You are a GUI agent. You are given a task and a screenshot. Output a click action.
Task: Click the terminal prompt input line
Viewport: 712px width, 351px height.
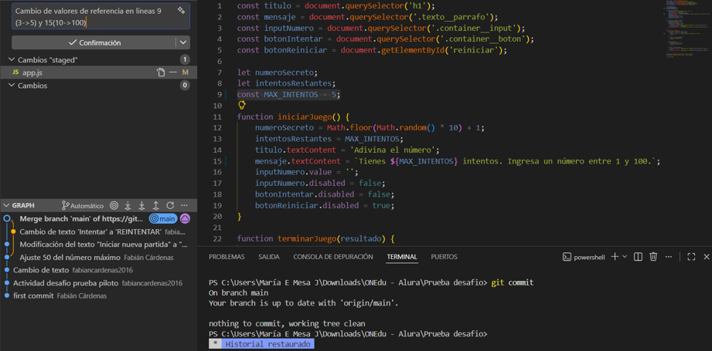[x=349, y=334]
